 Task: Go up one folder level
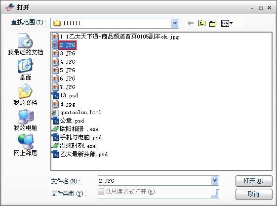point(201,23)
